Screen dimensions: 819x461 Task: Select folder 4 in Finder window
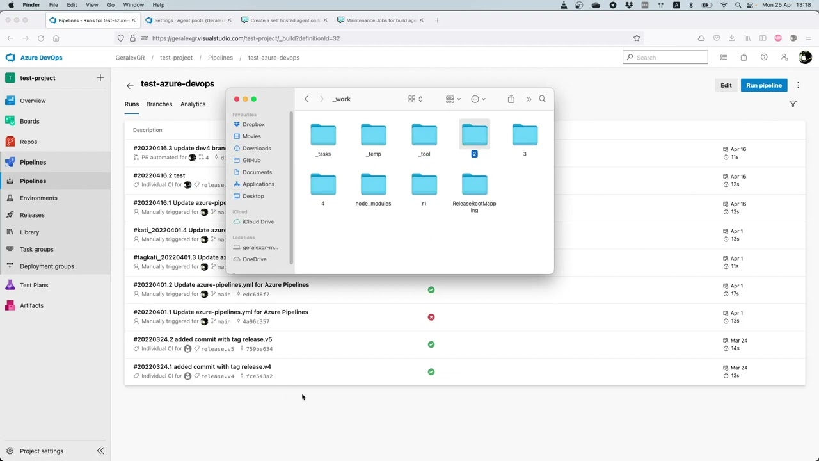click(323, 190)
